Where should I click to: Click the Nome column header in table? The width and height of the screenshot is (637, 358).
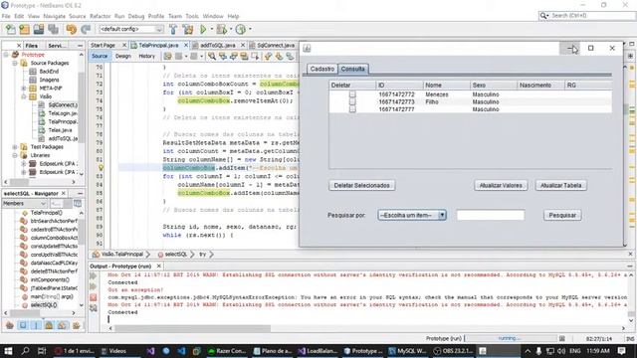point(446,86)
